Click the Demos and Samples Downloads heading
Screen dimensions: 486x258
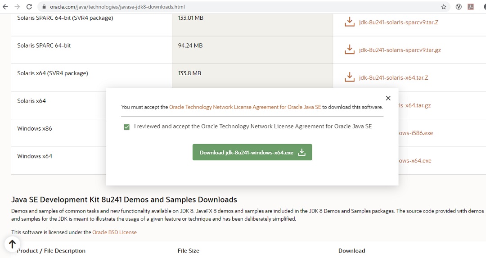[124, 199]
